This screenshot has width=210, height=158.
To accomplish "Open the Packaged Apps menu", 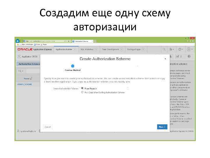I will (x=134, y=49).
